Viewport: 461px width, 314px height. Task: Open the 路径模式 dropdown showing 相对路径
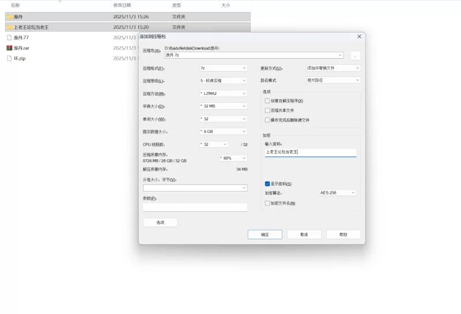tap(334, 80)
